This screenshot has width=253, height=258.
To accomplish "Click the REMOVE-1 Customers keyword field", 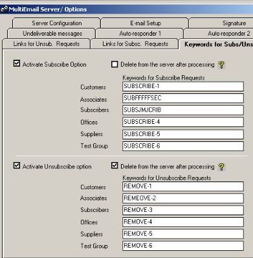I will tap(183, 187).
